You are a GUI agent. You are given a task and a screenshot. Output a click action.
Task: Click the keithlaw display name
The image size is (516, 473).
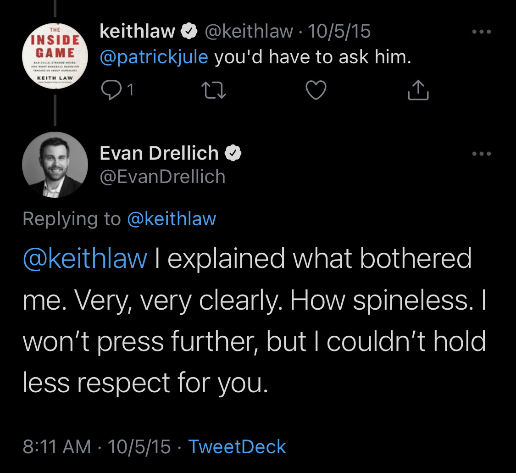tap(138, 31)
